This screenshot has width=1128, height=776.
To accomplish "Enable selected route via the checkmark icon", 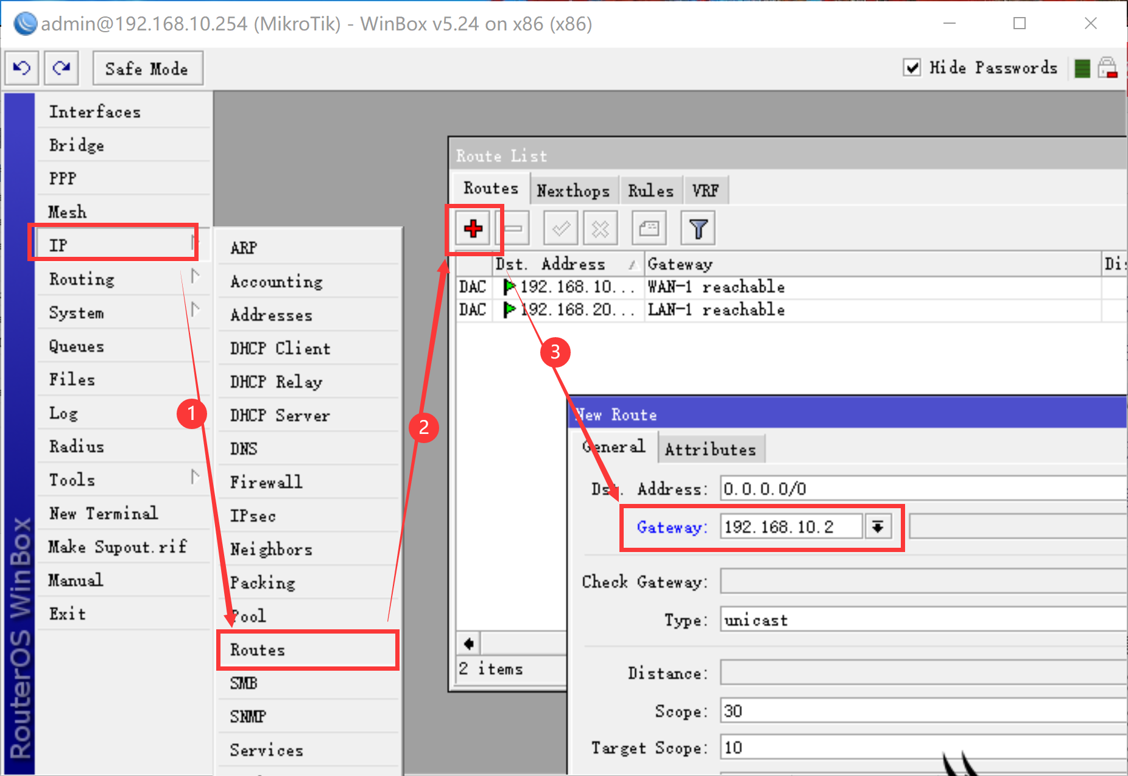I will (560, 228).
